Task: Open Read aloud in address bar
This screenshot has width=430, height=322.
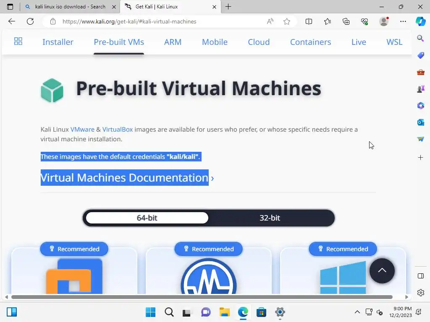Action: pos(270,21)
